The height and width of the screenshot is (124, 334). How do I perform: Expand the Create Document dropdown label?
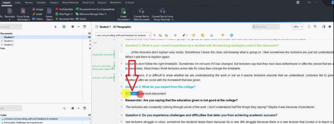pyautogui.click(x=124, y=19)
